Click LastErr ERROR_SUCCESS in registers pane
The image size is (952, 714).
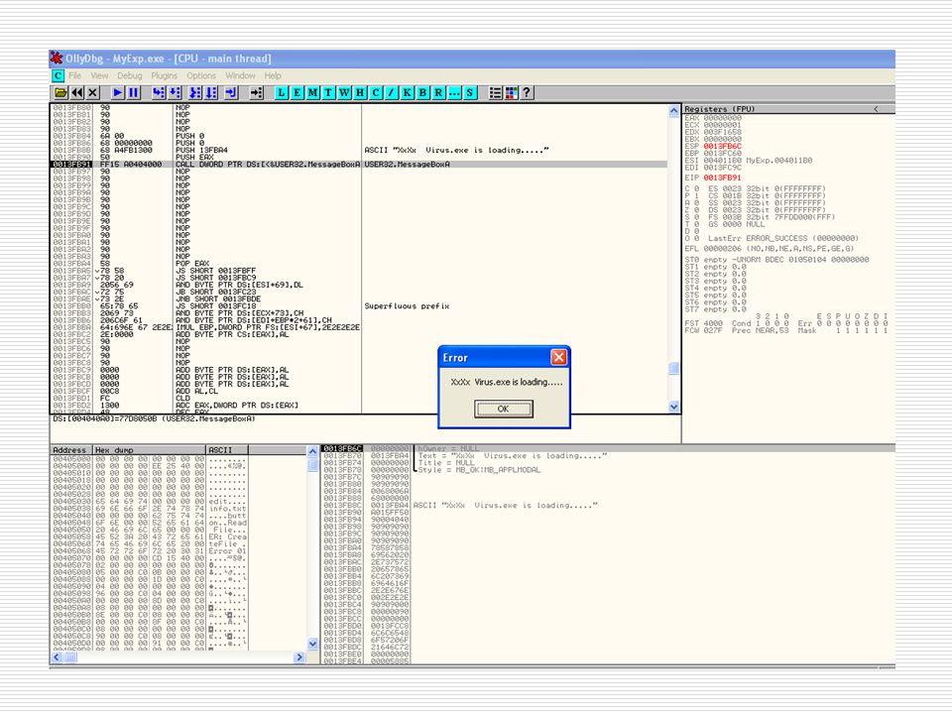(783, 239)
